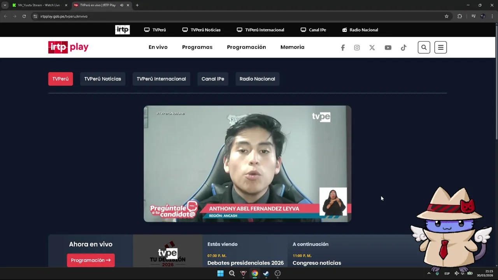The width and height of the screenshot is (498, 280).
Task: Click the ESP language indicator
Action: [x=447, y=273]
